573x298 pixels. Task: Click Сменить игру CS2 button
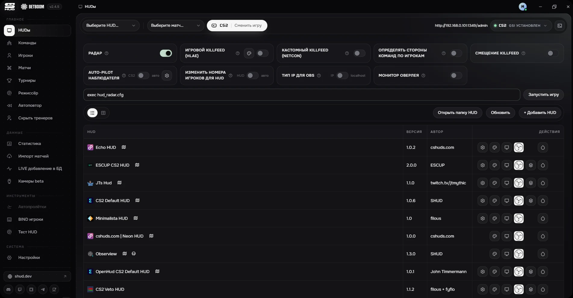(x=237, y=26)
